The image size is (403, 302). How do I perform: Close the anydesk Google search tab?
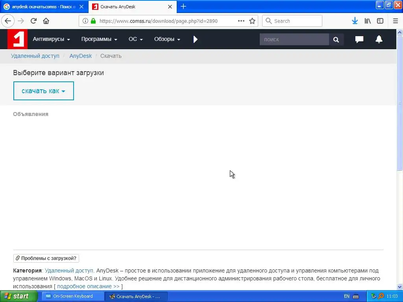pyautogui.click(x=81, y=7)
